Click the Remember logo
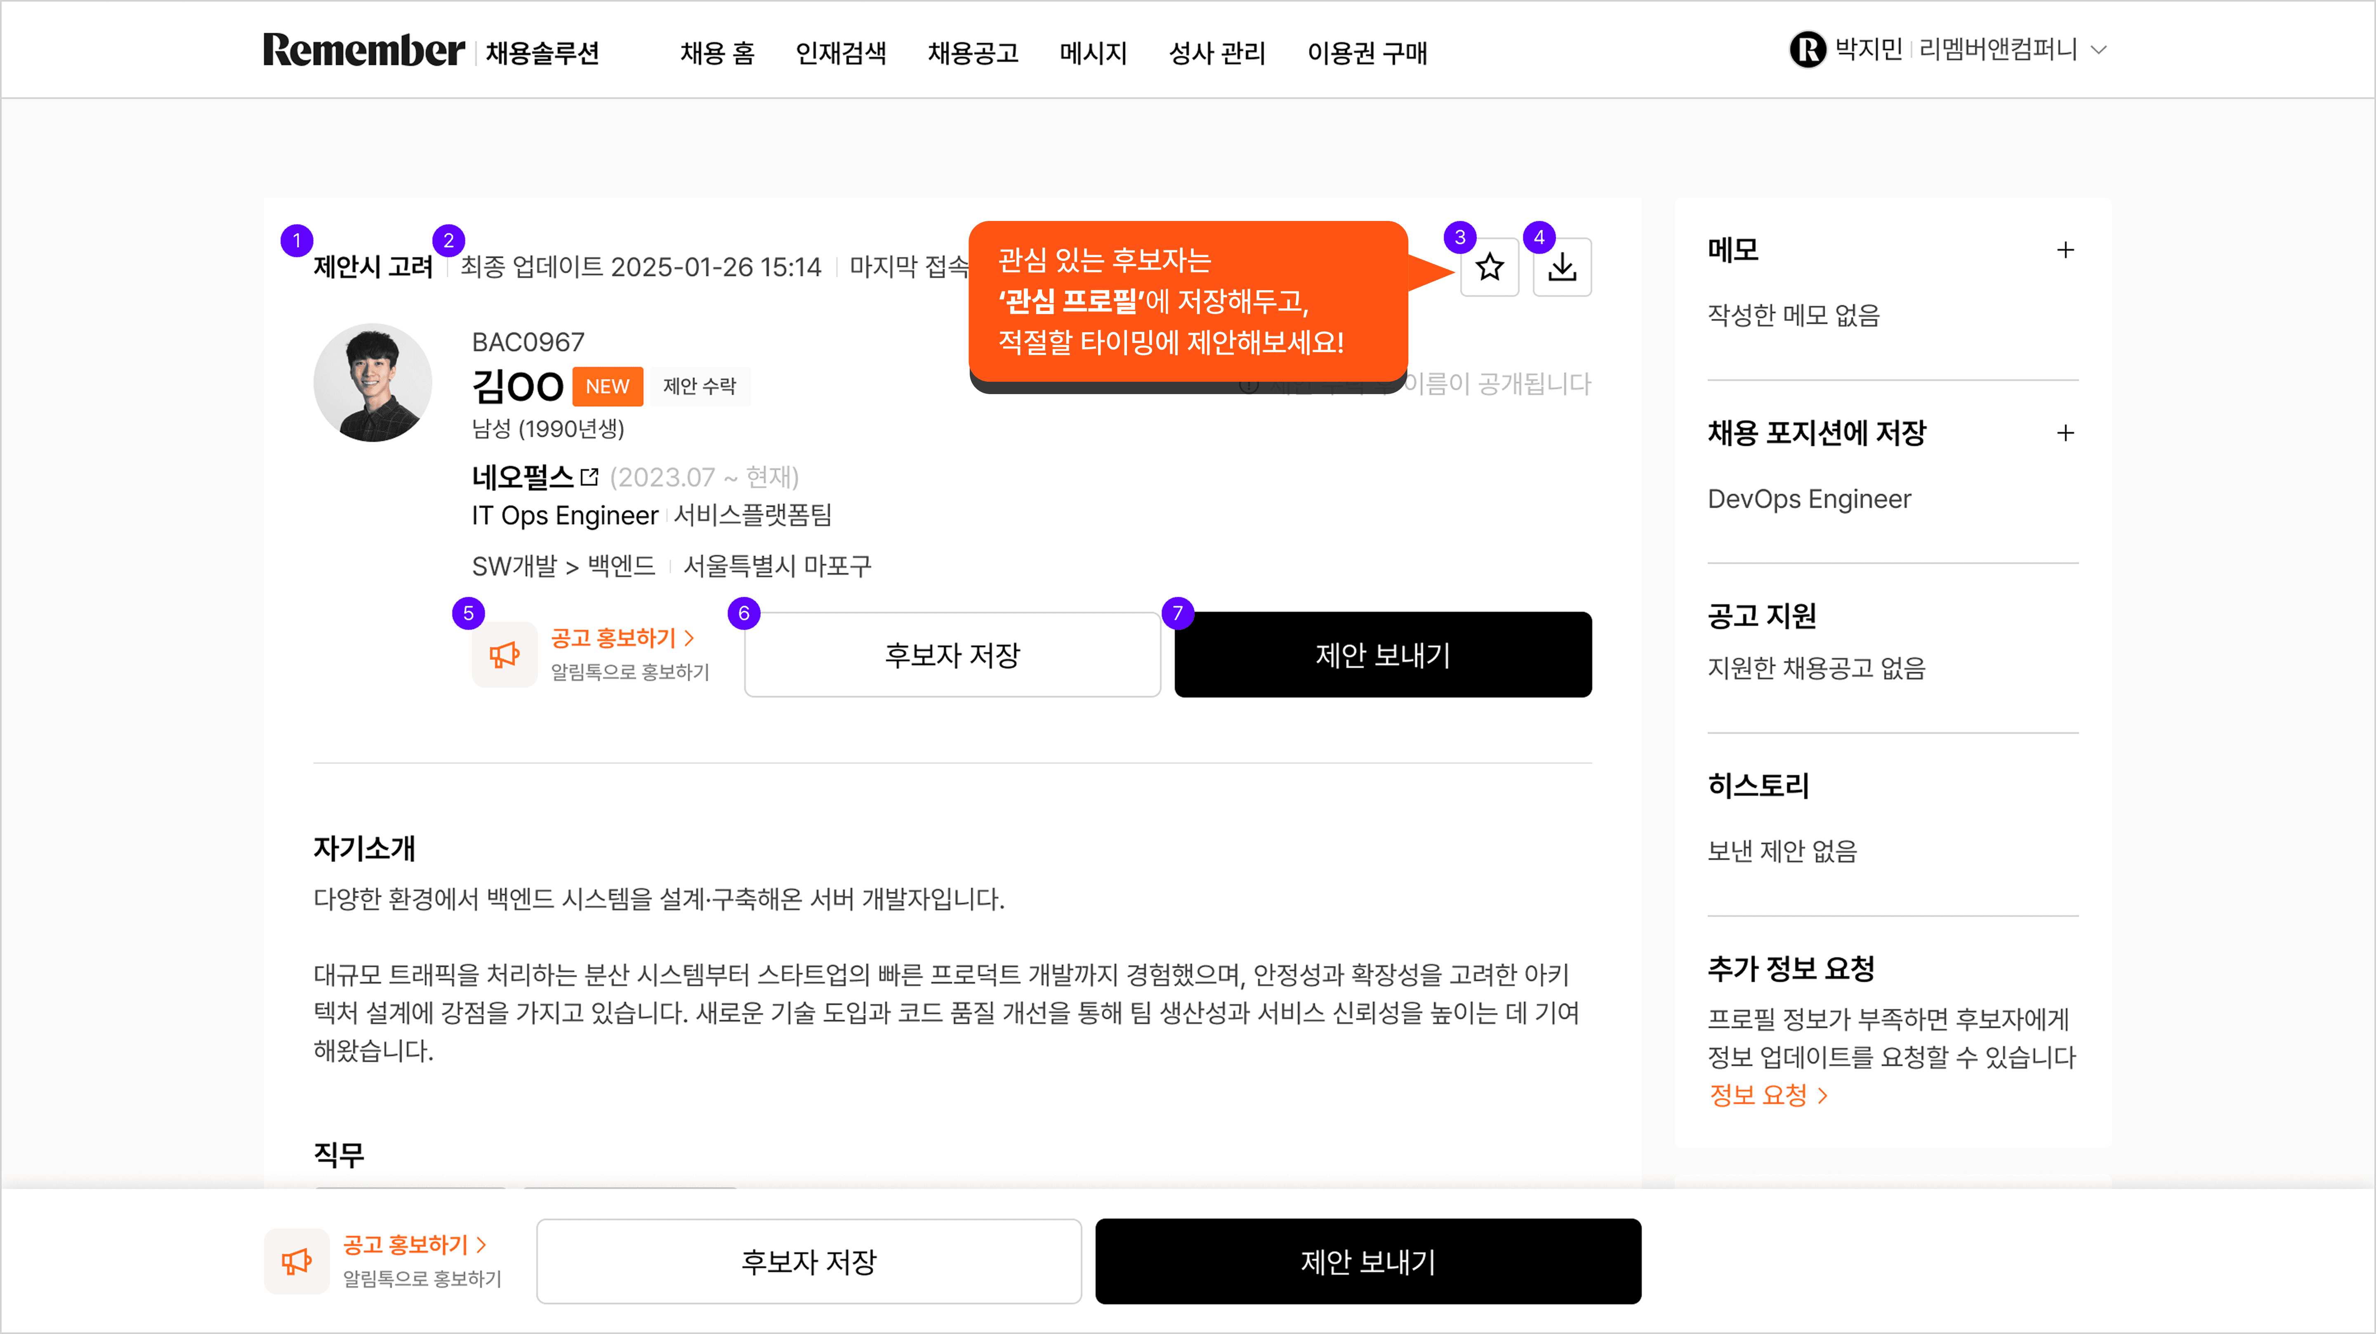The width and height of the screenshot is (2376, 1334). [363, 51]
